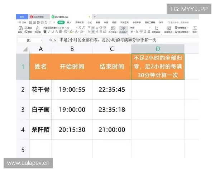
Task: Click the Undo arrow icon
Action: [x=46, y=23]
